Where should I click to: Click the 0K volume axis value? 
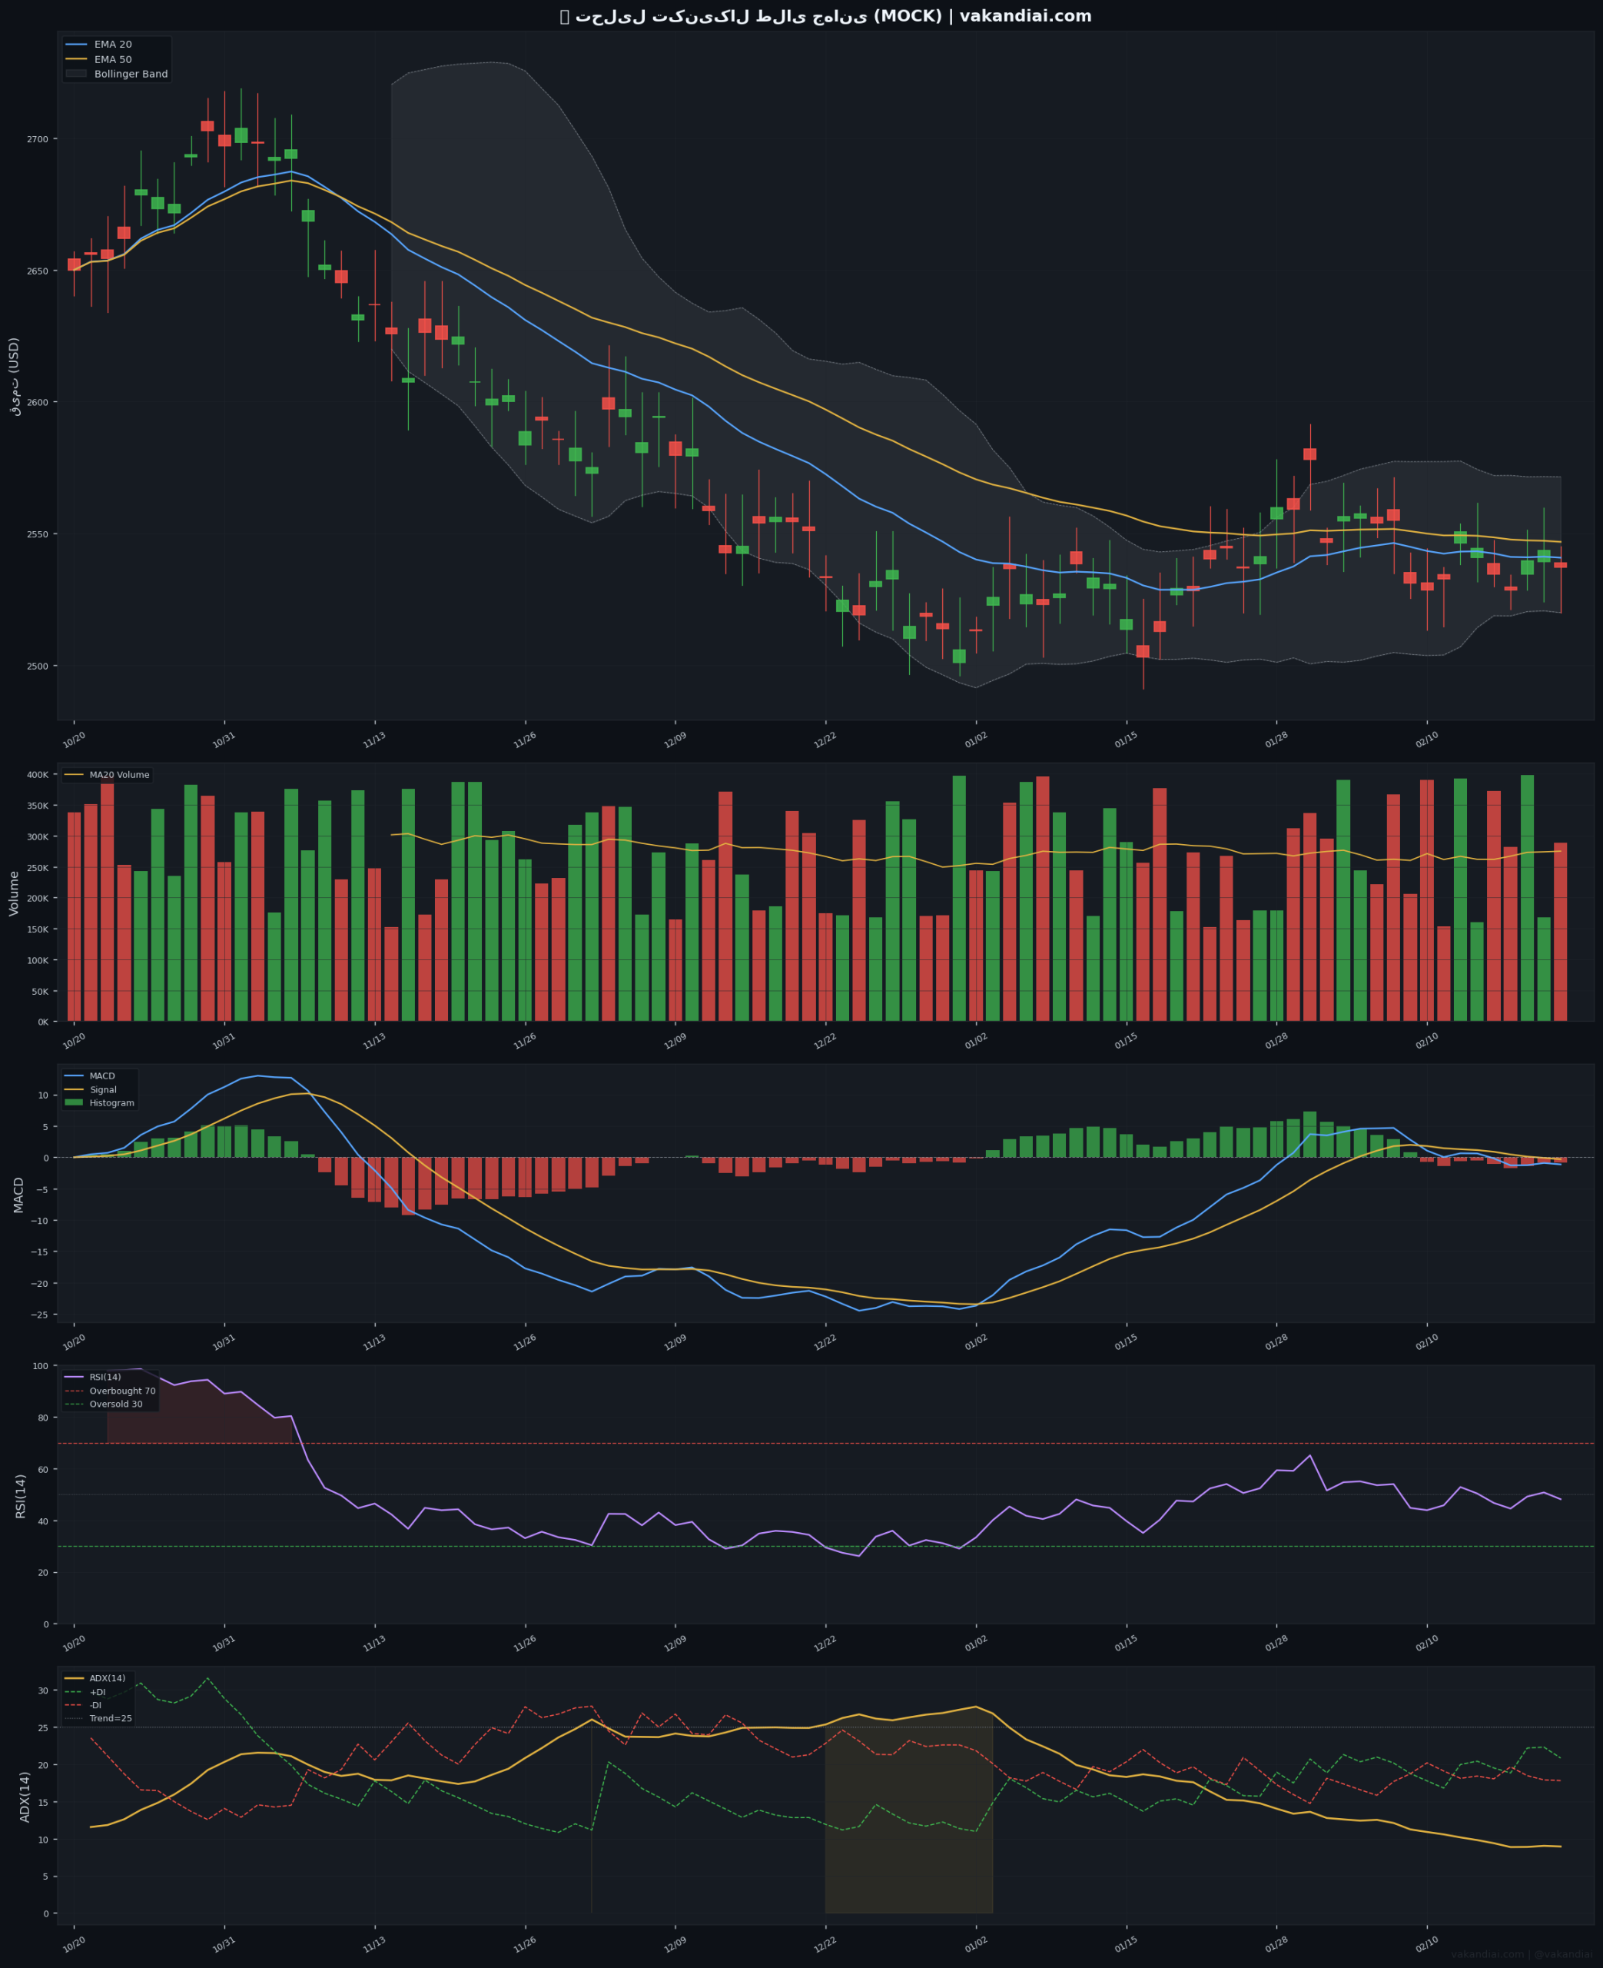(x=43, y=1022)
